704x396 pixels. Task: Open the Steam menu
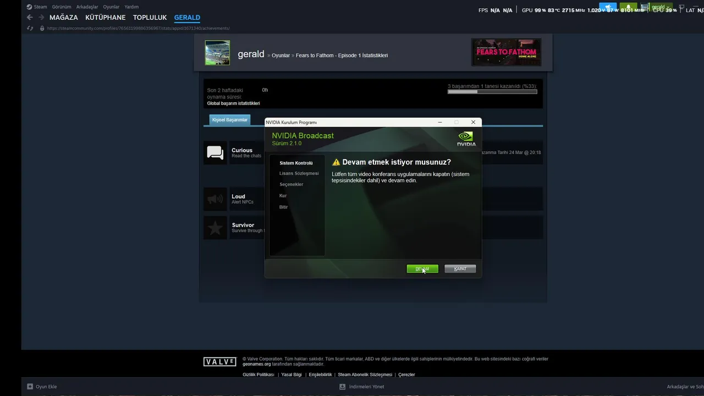click(41, 7)
